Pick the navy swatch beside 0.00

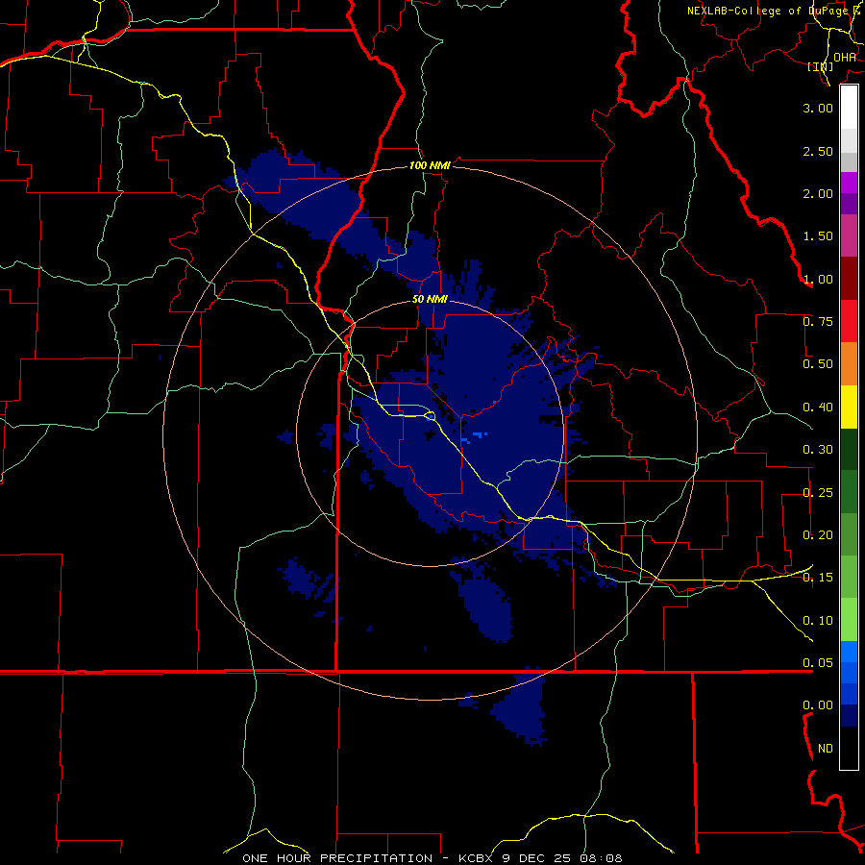coord(849,716)
